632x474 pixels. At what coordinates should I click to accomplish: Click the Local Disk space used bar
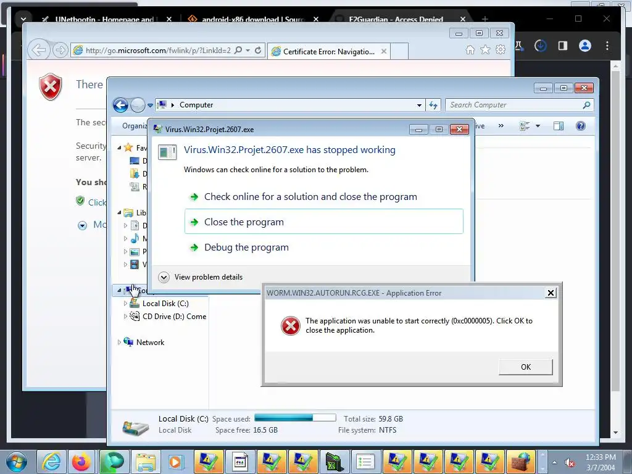[295, 418]
